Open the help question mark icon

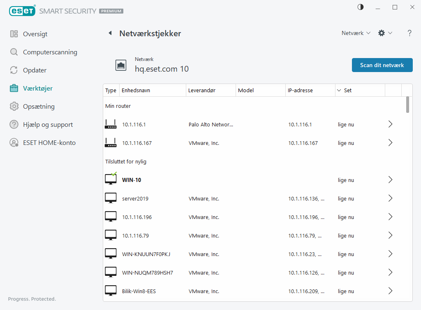(x=409, y=33)
